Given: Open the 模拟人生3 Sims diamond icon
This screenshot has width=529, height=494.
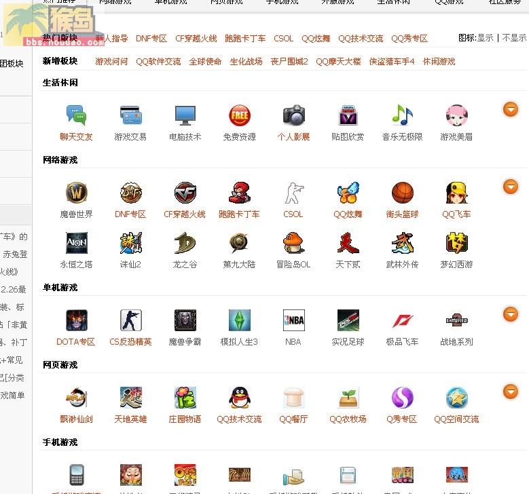Looking at the screenshot, I should tap(240, 320).
